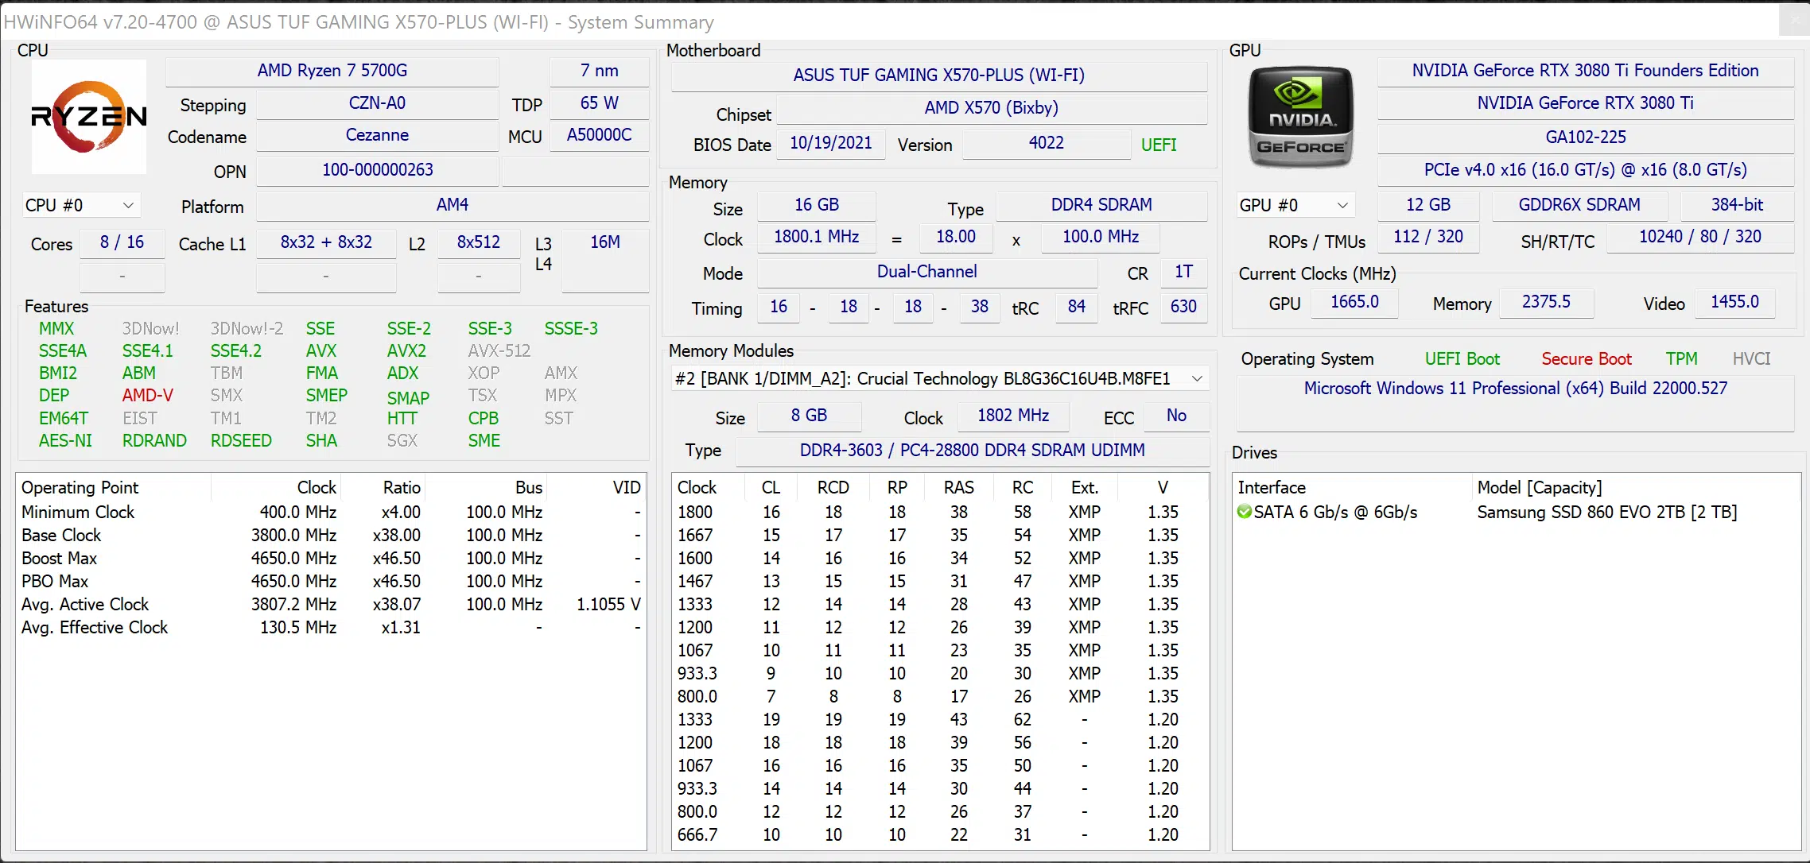Screen dimensions: 1810x863
Task: Select the Avg. Effective Clock row
Action: click(x=95, y=627)
